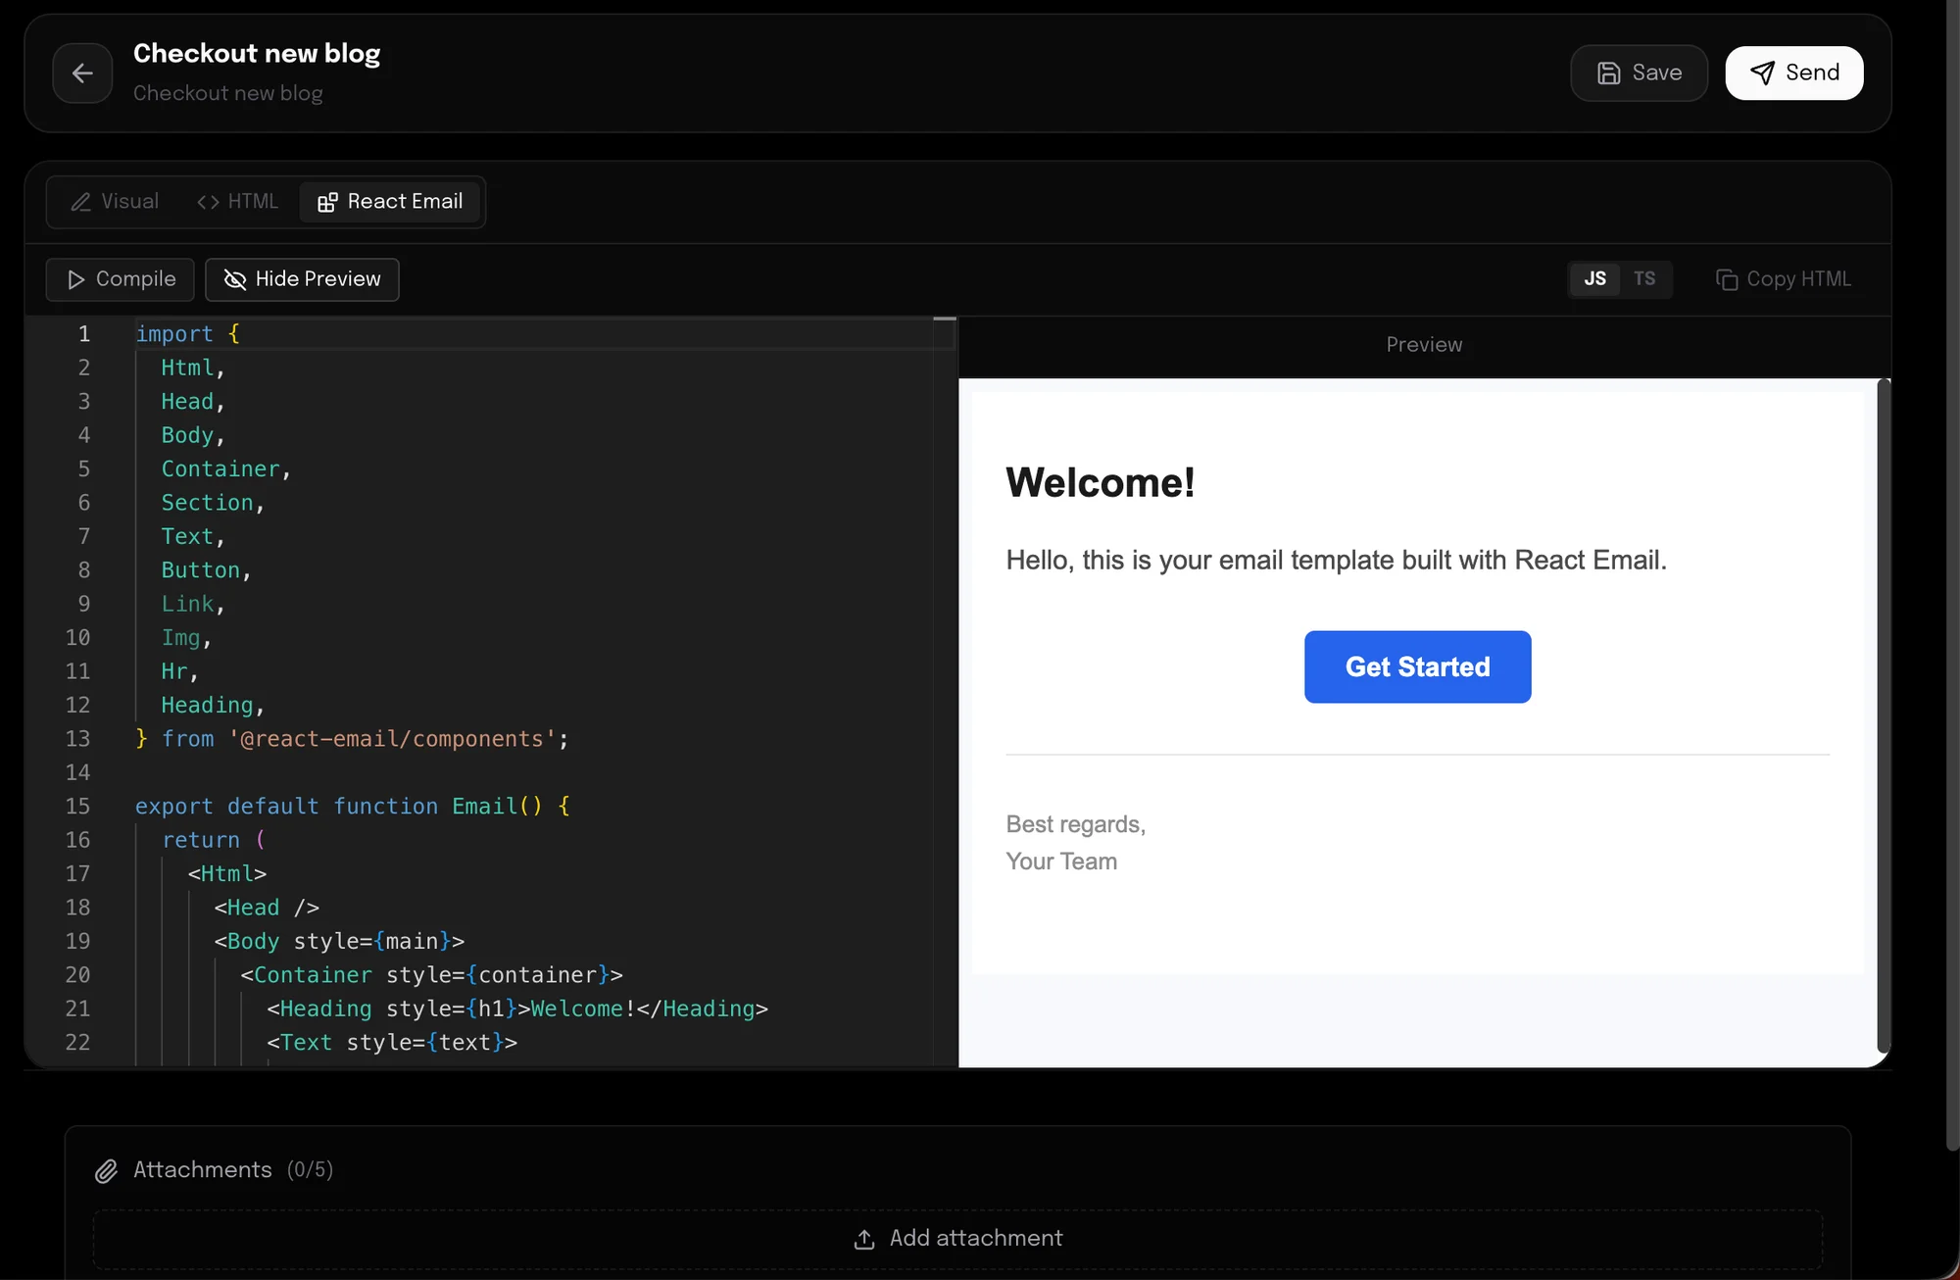The width and height of the screenshot is (1960, 1280).
Task: Select the JS language toggle
Action: coord(1594,278)
